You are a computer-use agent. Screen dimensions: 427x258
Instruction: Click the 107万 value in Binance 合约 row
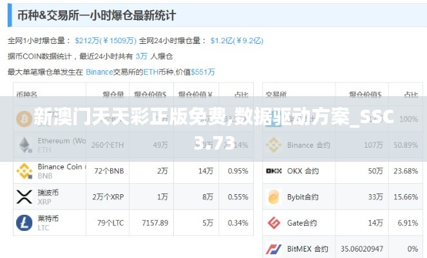pos(374,145)
